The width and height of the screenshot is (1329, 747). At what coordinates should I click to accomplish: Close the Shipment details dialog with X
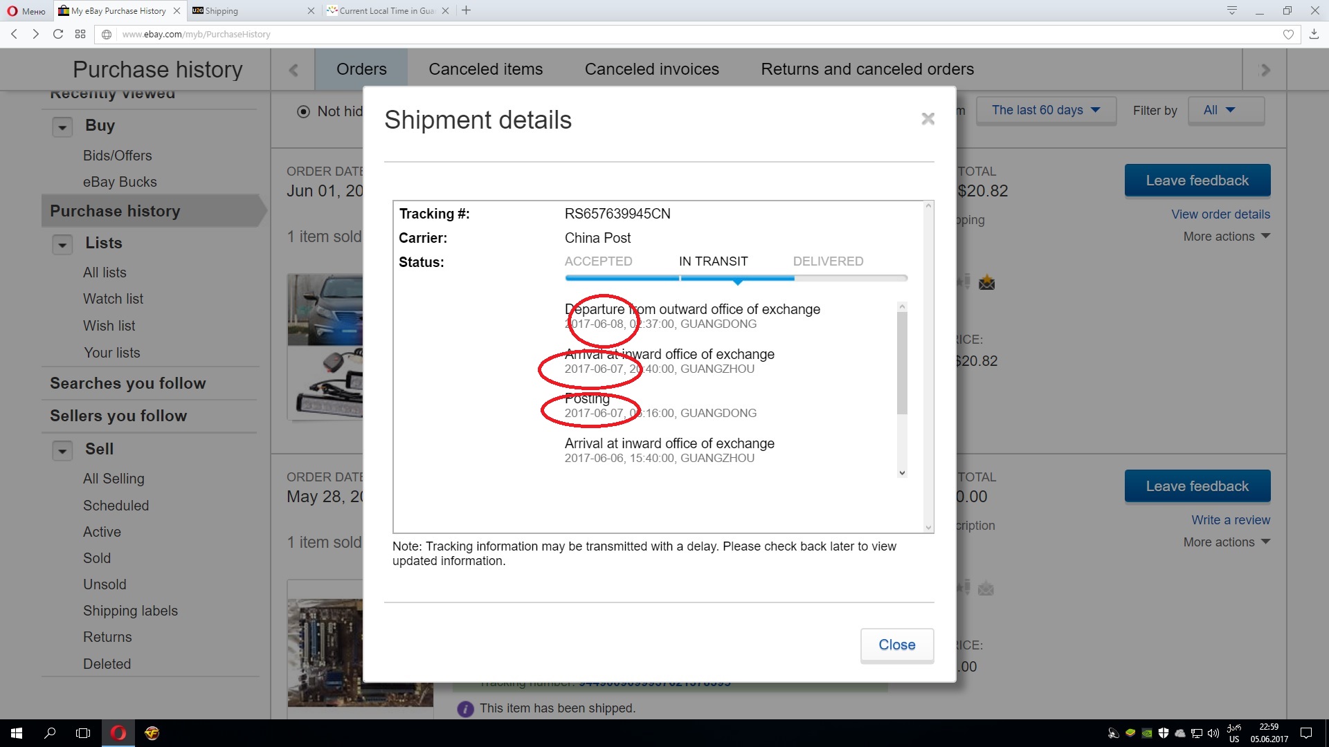(928, 119)
